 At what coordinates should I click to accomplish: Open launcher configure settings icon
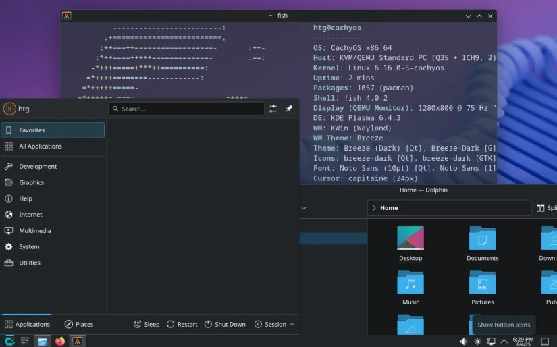pos(273,109)
